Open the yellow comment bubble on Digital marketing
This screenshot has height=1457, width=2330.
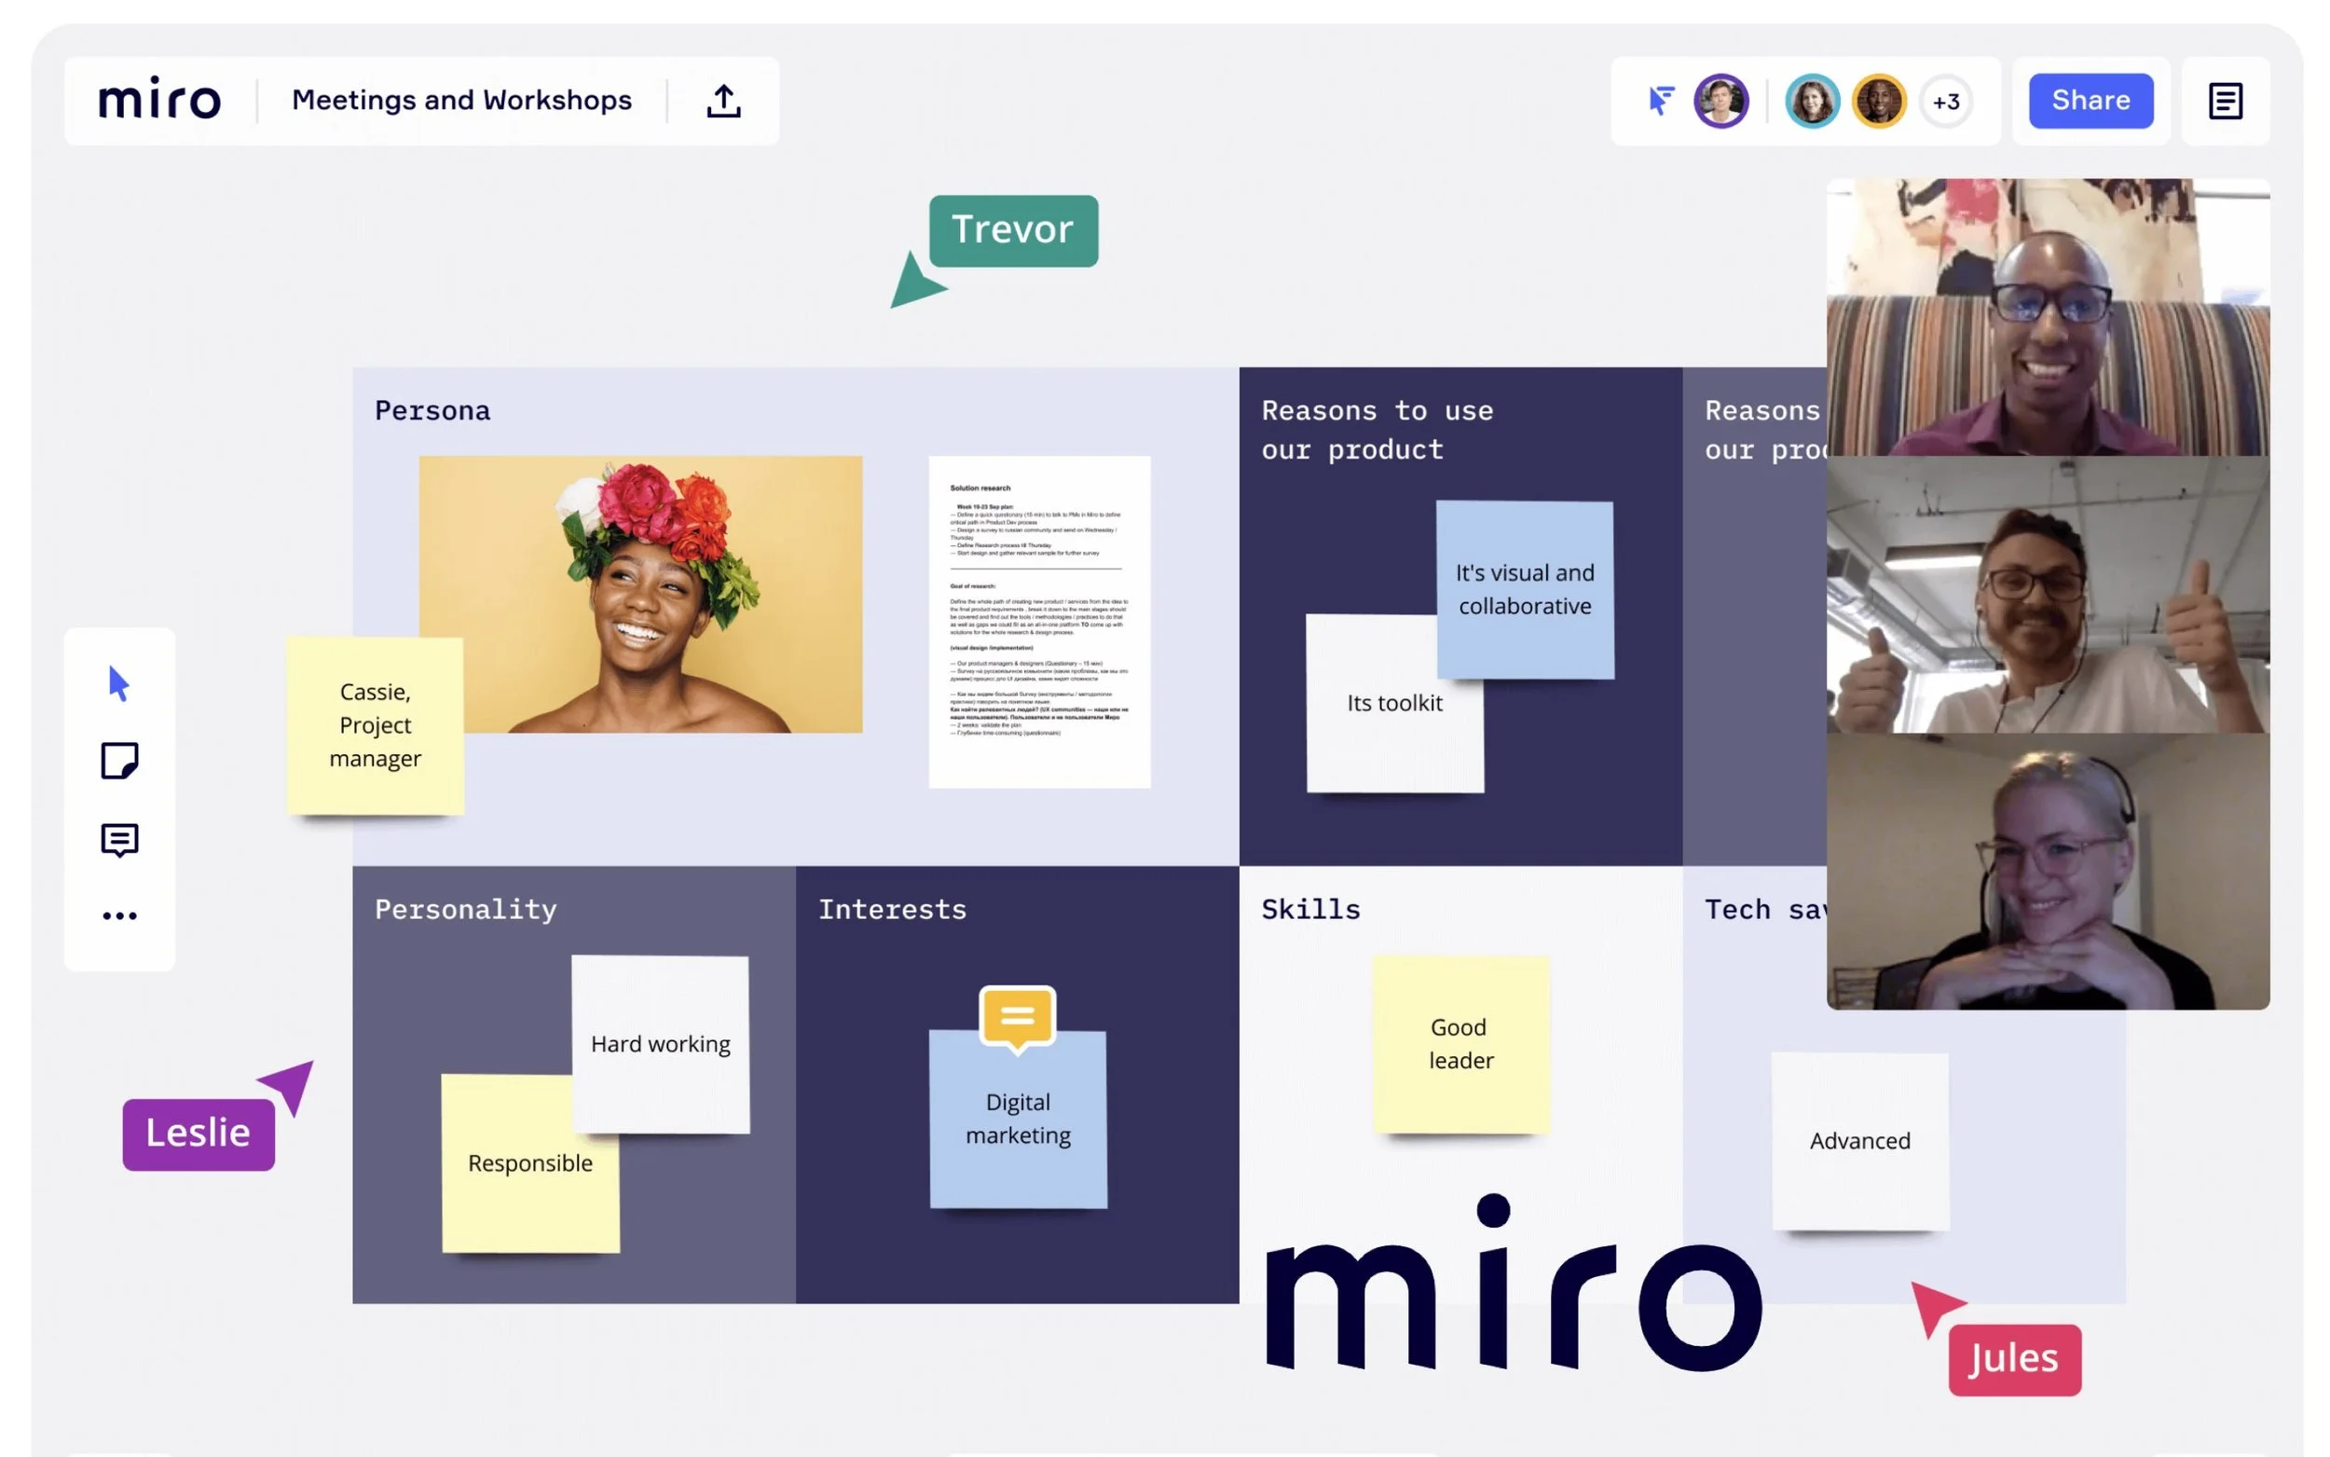point(1017,1018)
